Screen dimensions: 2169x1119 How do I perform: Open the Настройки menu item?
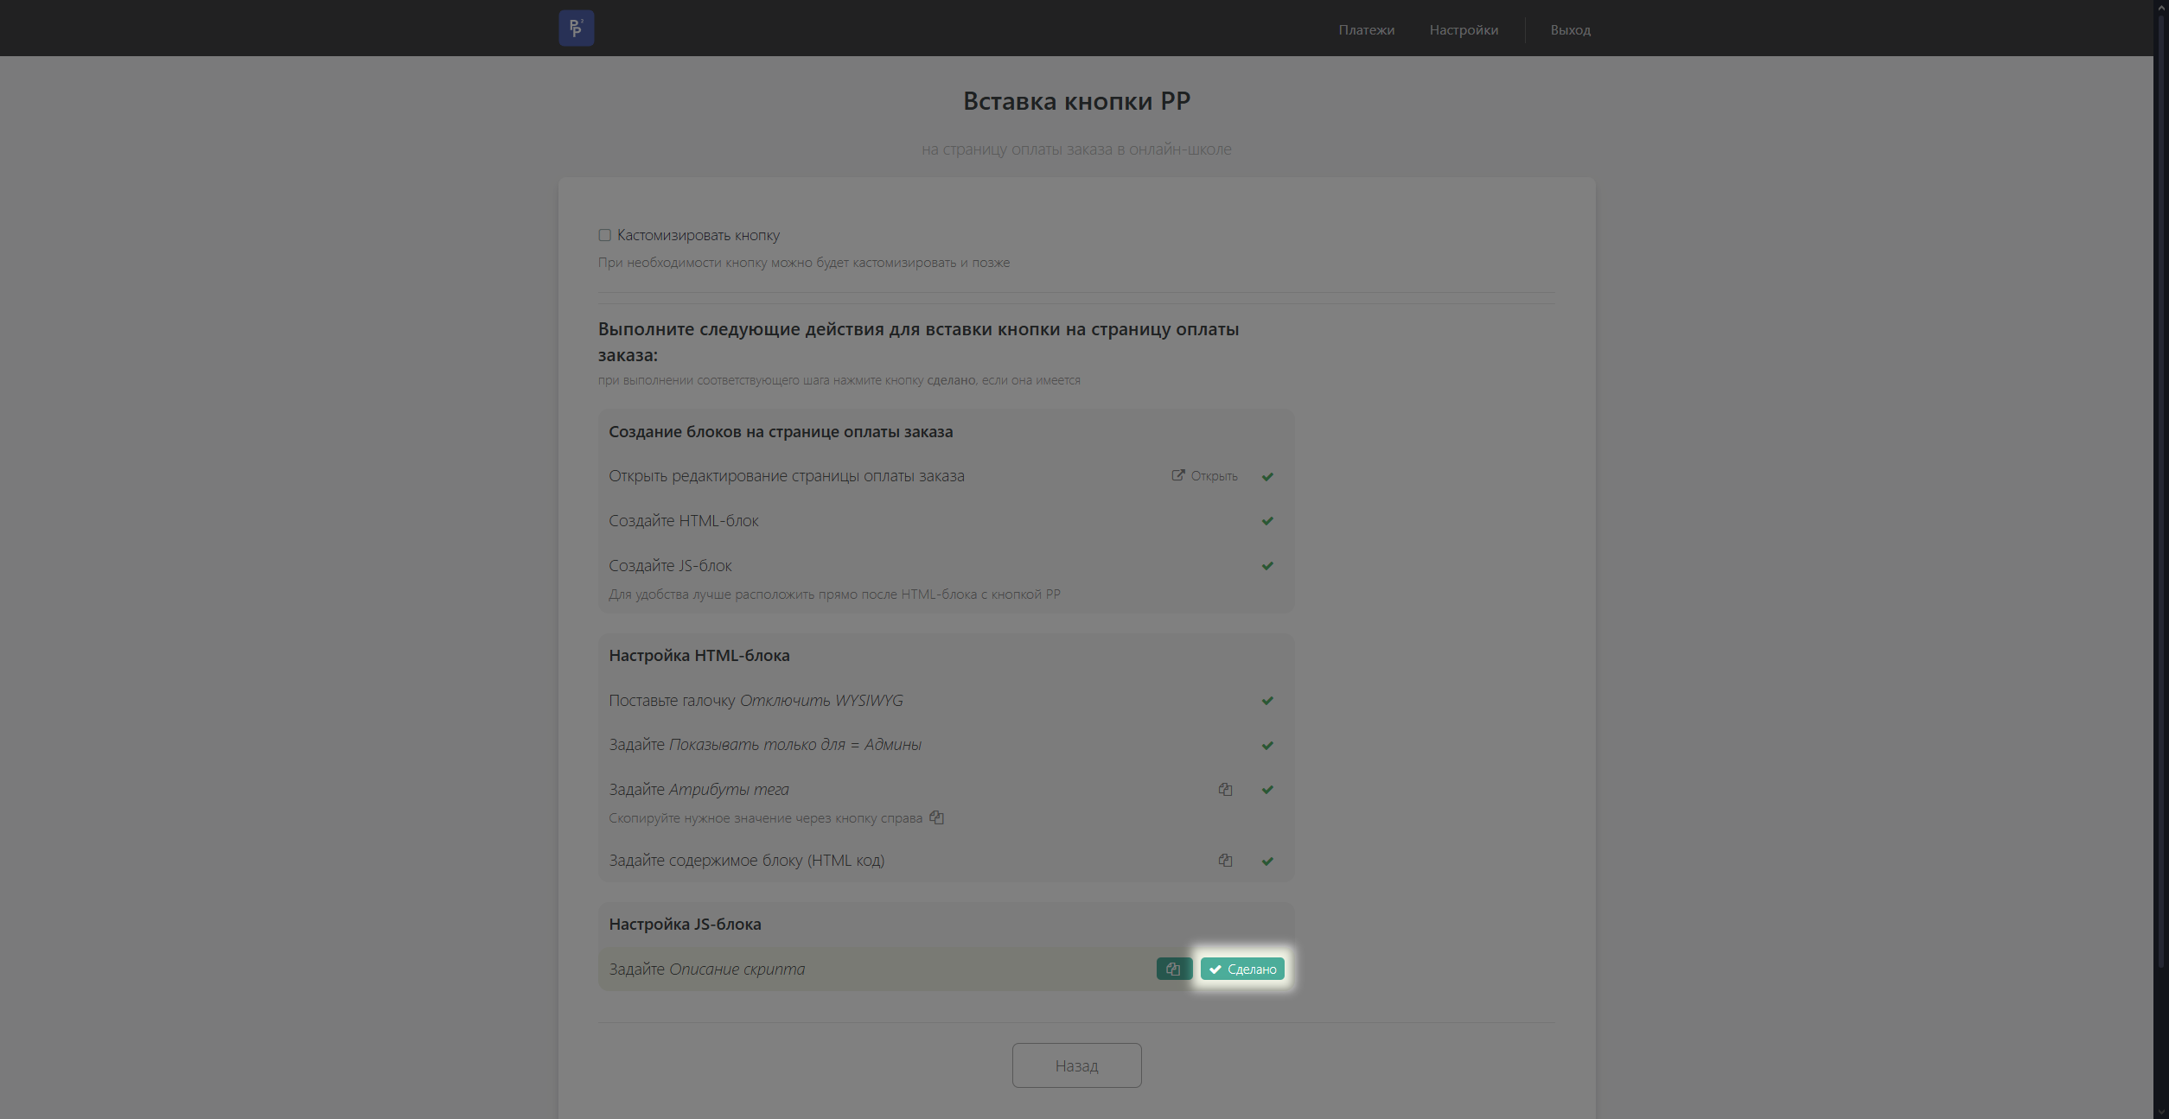click(1463, 29)
